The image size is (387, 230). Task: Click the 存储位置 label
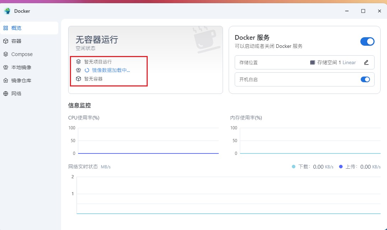tap(249, 62)
